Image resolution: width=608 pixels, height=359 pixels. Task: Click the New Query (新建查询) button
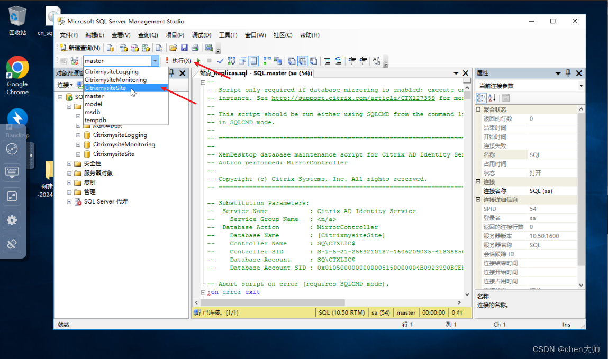(80, 48)
